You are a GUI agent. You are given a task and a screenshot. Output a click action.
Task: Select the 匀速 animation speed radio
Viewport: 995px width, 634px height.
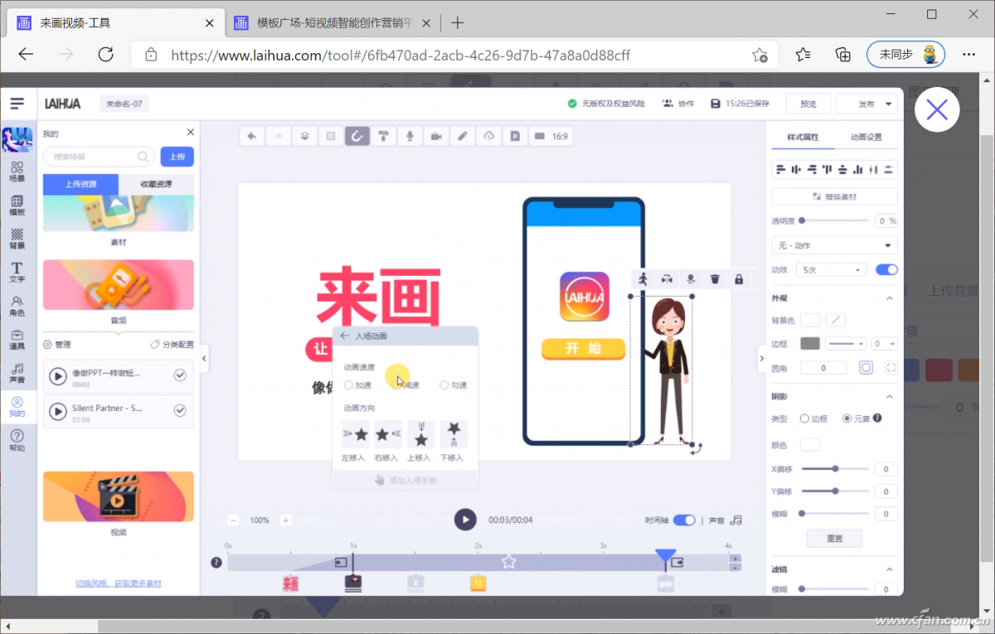click(x=444, y=385)
